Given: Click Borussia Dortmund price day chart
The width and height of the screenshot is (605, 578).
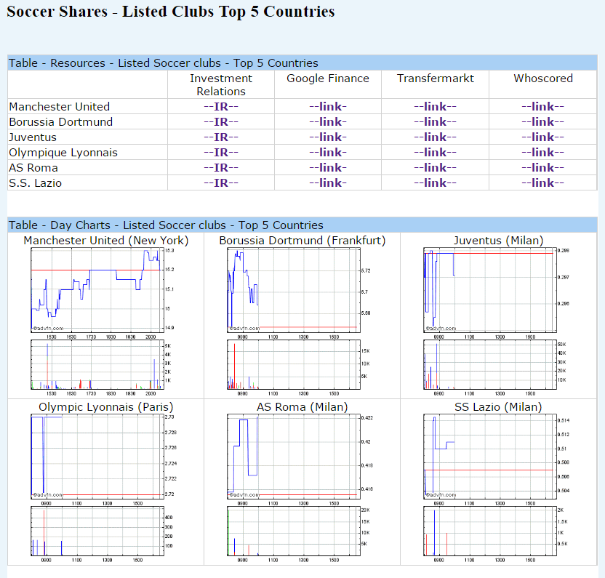Looking at the screenshot, I should pos(294,290).
